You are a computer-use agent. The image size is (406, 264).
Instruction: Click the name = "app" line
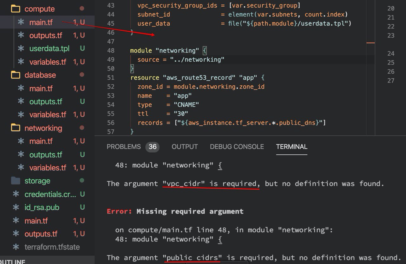(165, 95)
